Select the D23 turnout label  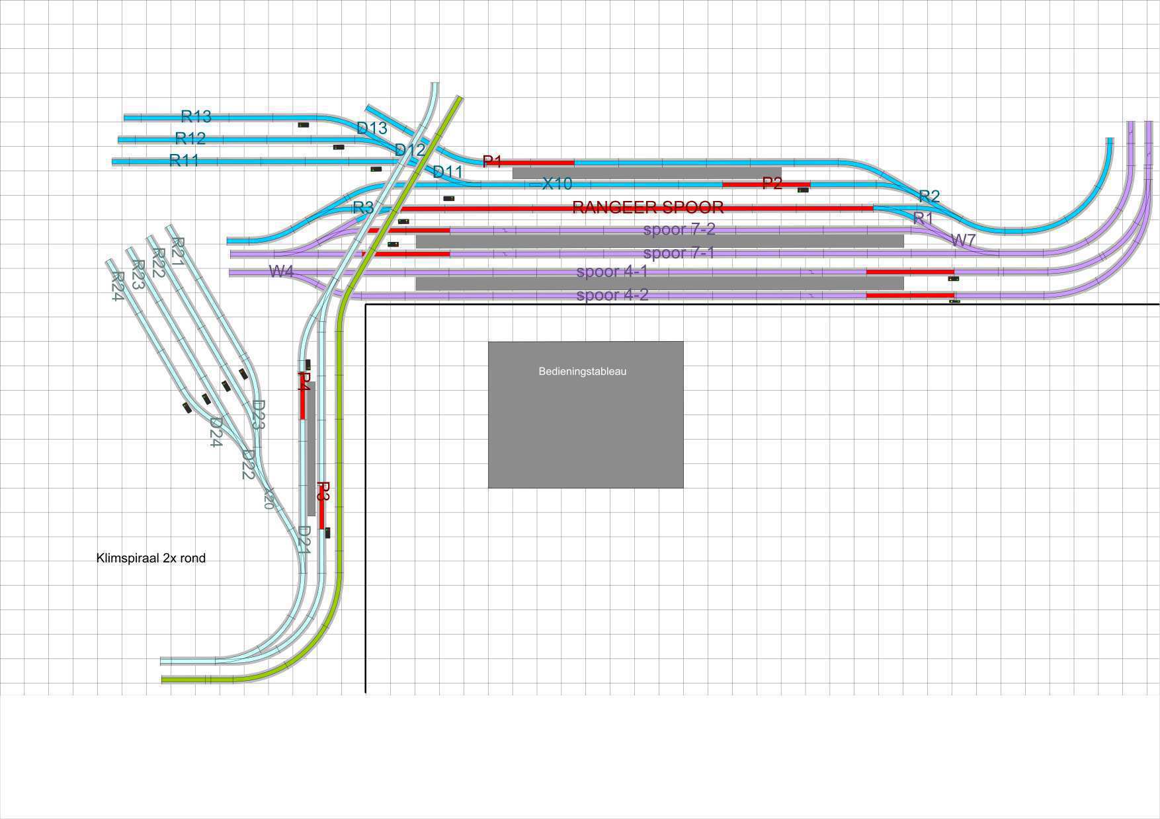coord(259,415)
